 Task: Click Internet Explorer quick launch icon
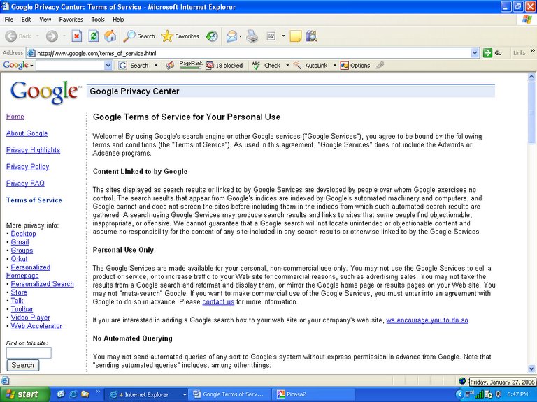pyautogui.click(x=73, y=394)
